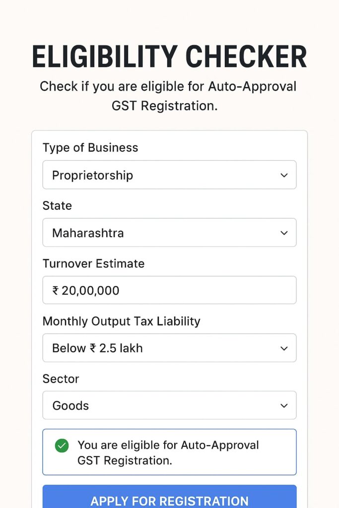Click the Type of Business label
Viewport: 339px width, 508px height.
tap(90, 148)
